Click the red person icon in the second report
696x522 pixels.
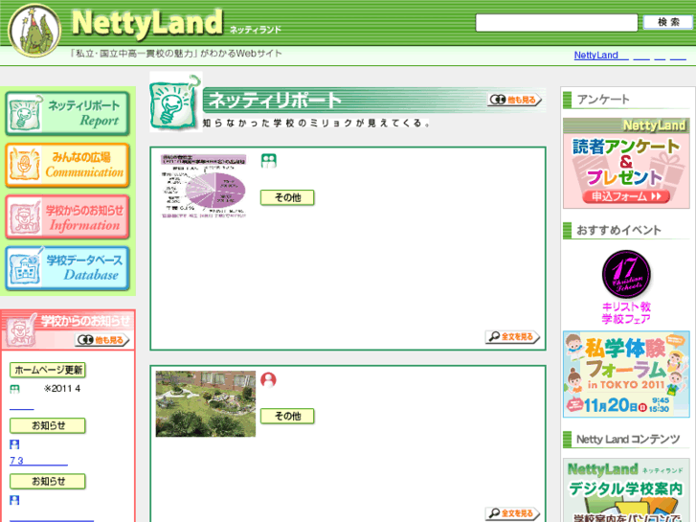tap(268, 380)
